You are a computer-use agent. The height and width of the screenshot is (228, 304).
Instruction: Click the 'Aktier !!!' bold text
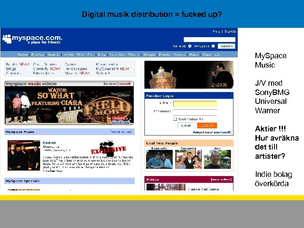coord(270,128)
